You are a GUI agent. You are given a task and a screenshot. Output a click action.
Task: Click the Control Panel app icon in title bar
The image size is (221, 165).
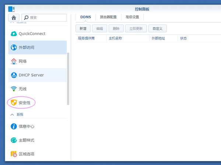[x=11, y=9]
